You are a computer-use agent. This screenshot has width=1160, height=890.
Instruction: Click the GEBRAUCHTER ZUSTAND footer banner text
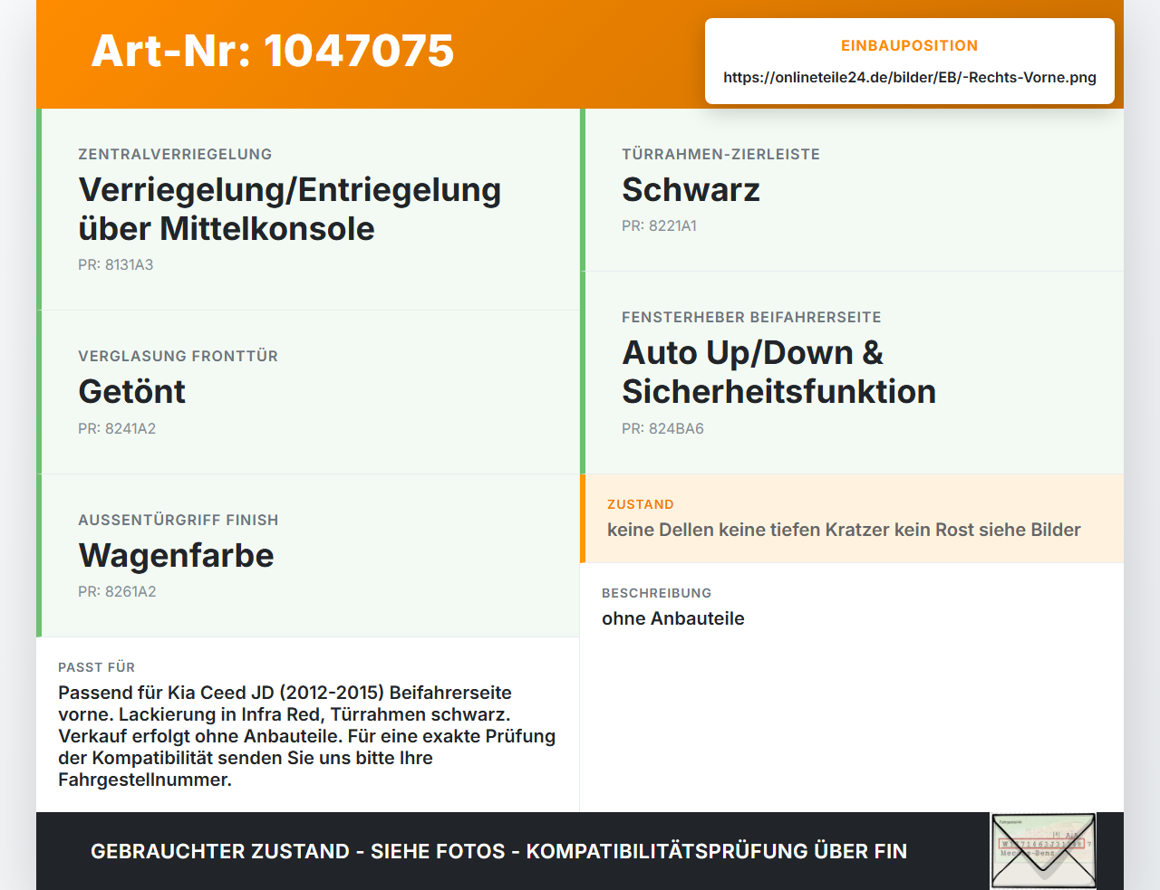coord(498,852)
